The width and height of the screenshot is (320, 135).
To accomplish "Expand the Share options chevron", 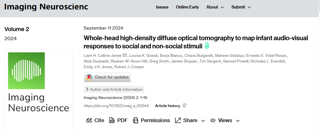I will pos(203,121).
